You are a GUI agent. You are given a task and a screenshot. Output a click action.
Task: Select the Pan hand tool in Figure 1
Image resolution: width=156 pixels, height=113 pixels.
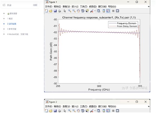[78, 11]
